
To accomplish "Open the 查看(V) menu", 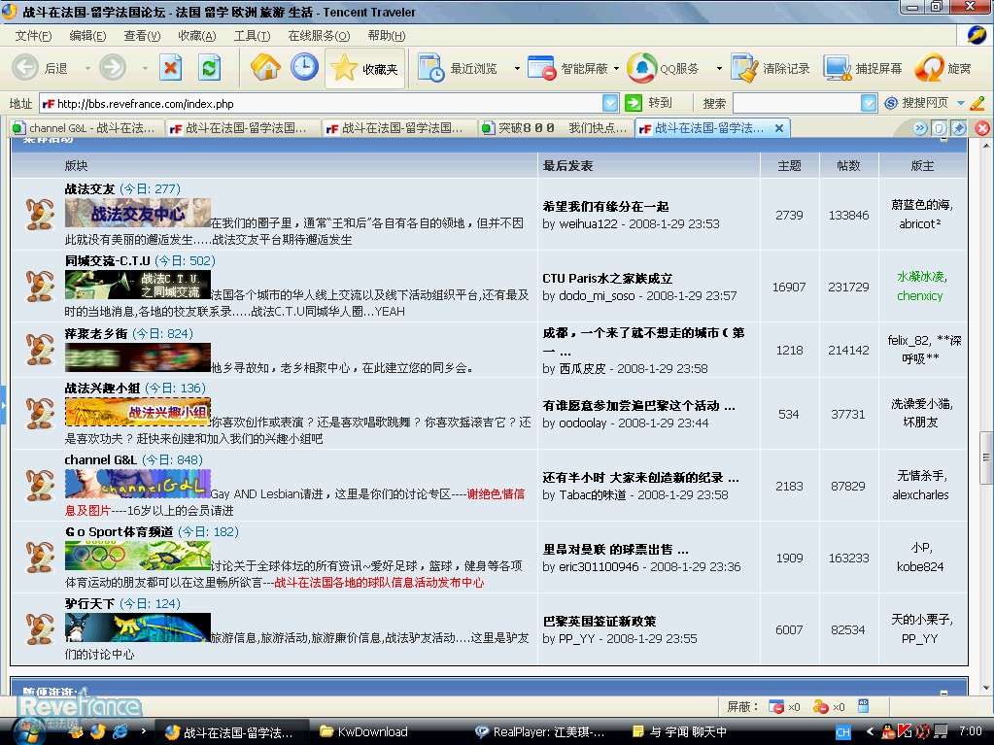I will [142, 36].
